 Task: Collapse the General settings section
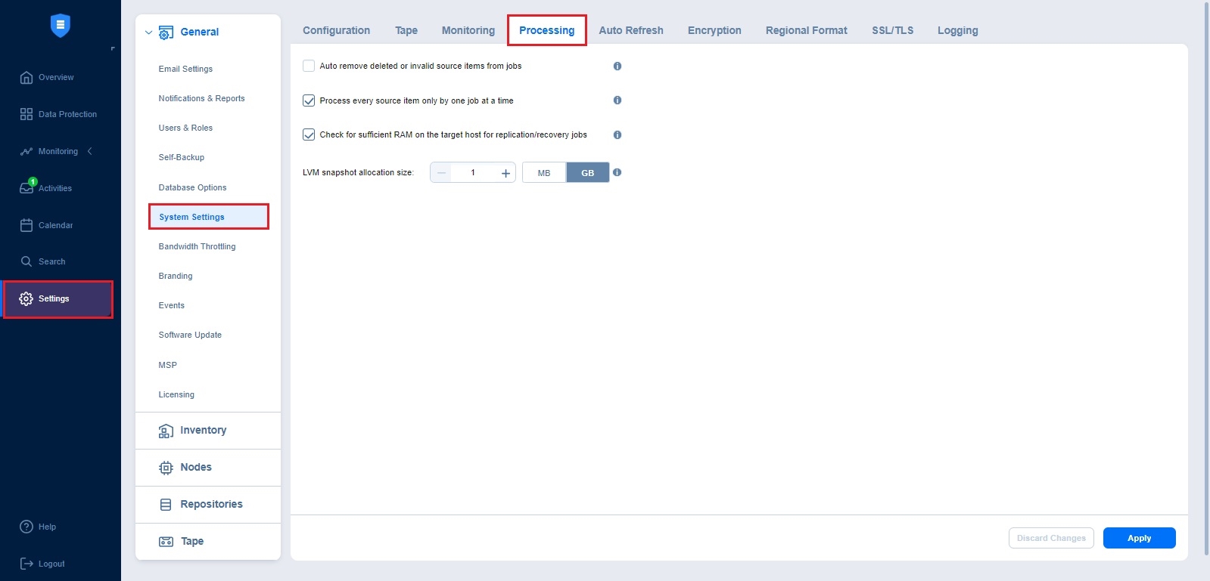[x=149, y=32]
